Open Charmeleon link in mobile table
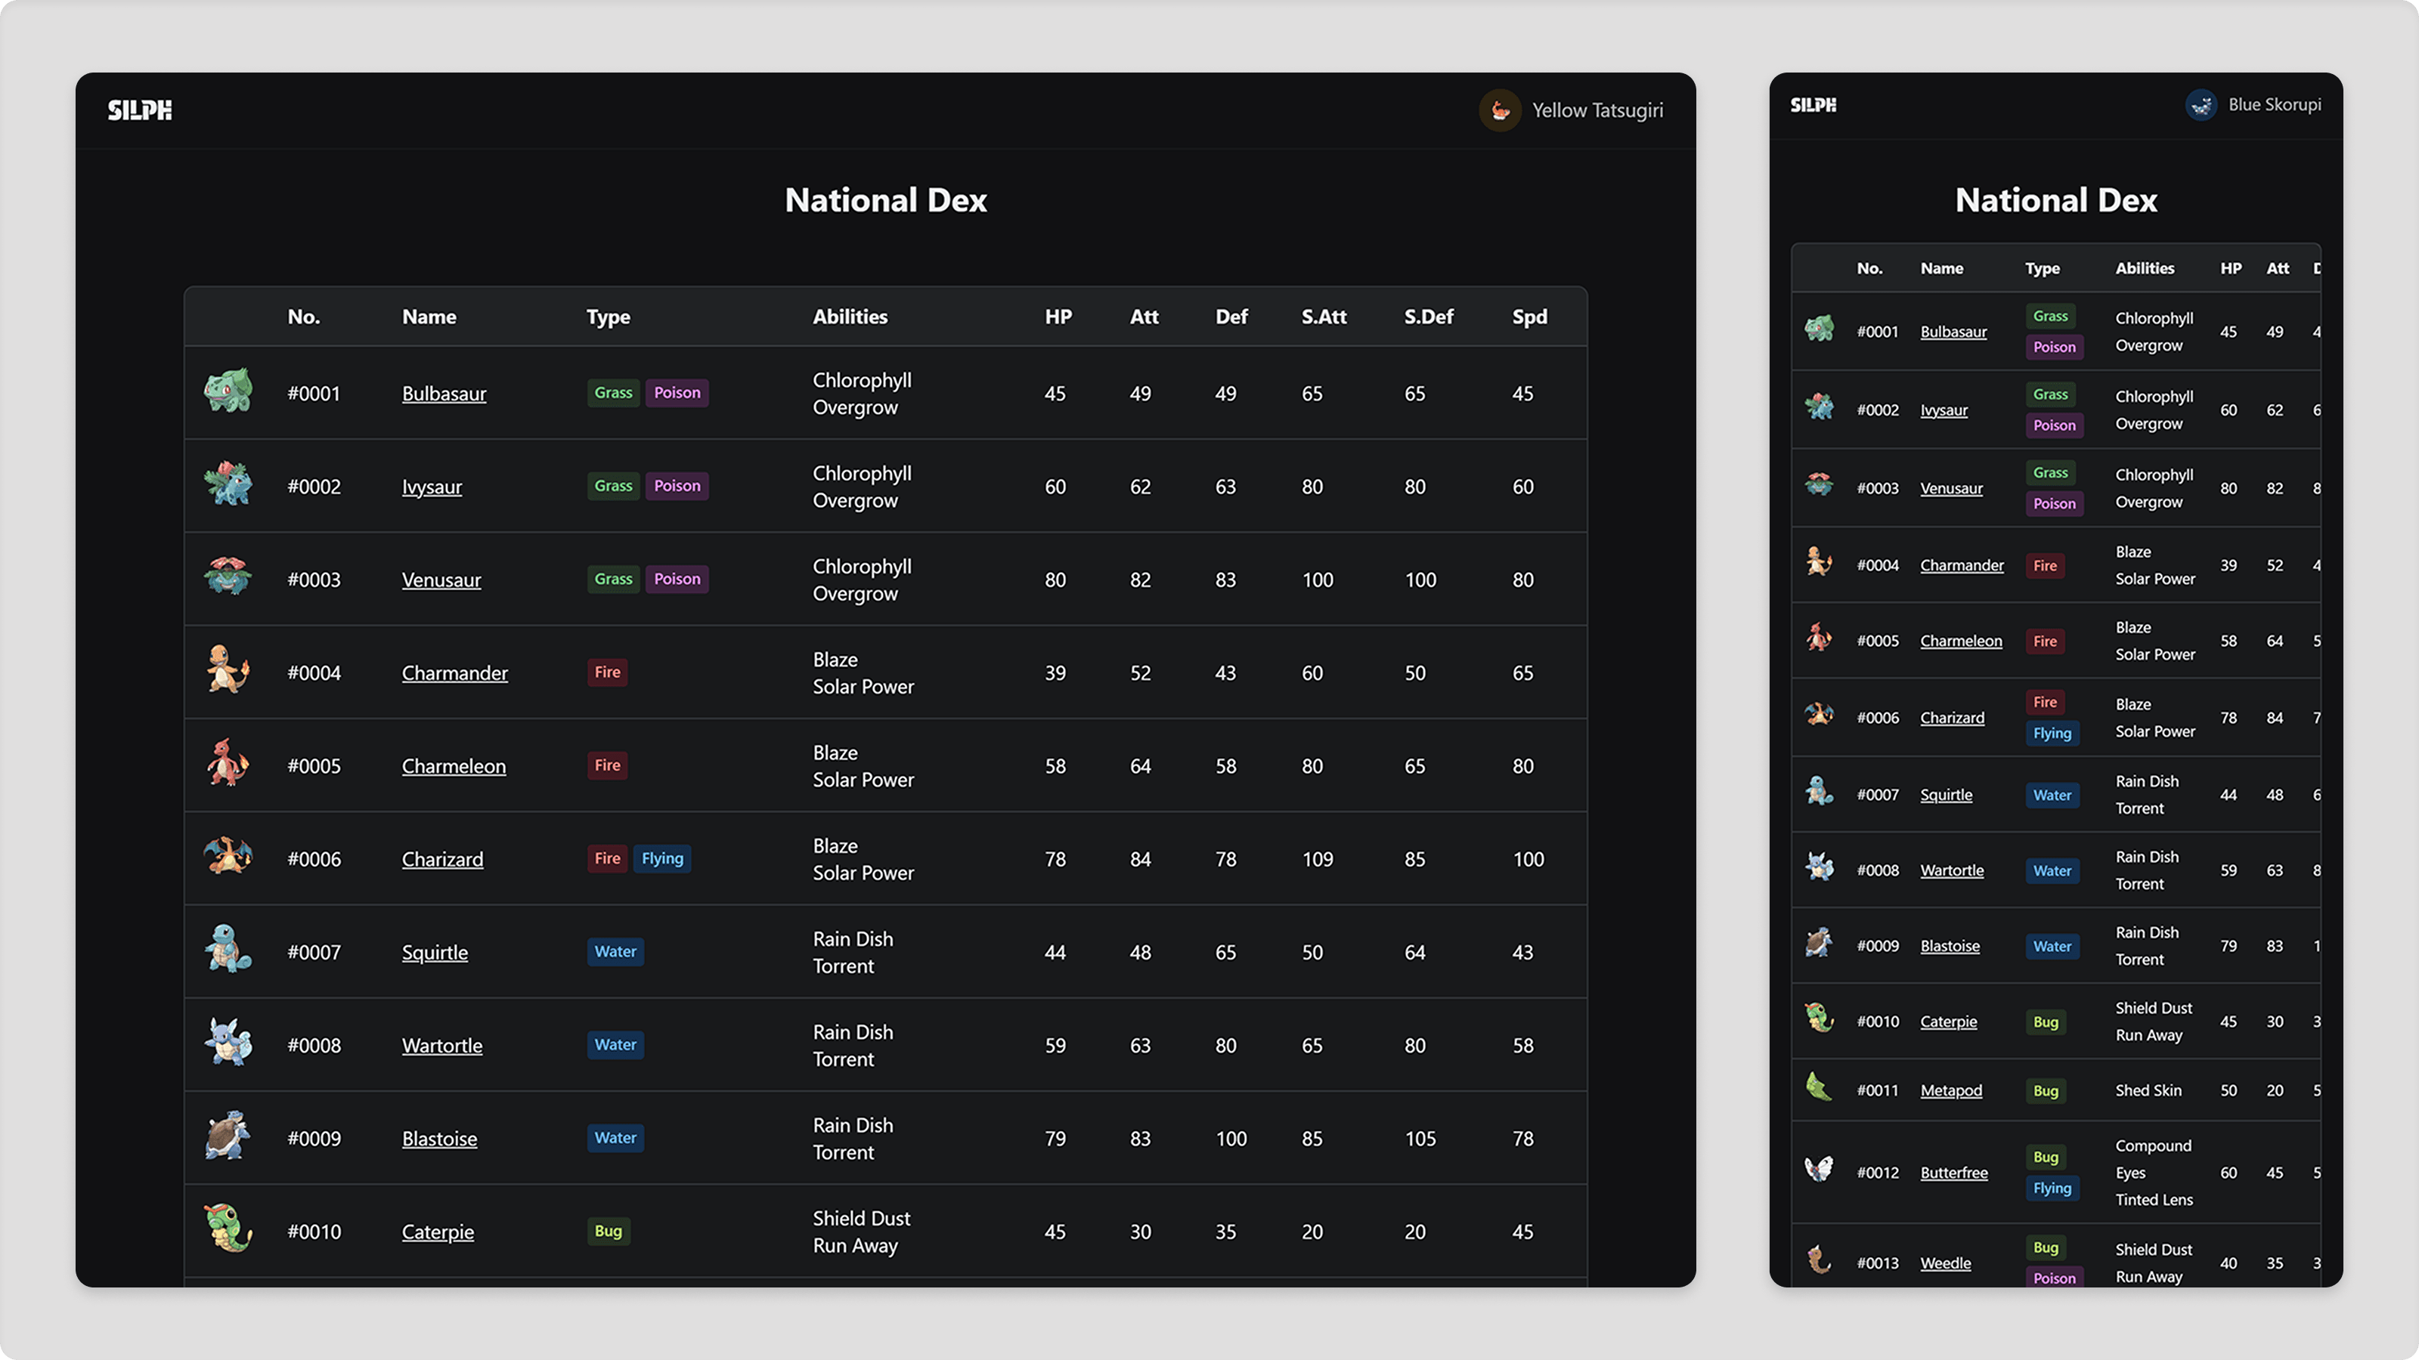2419x1360 pixels. pos(1961,641)
